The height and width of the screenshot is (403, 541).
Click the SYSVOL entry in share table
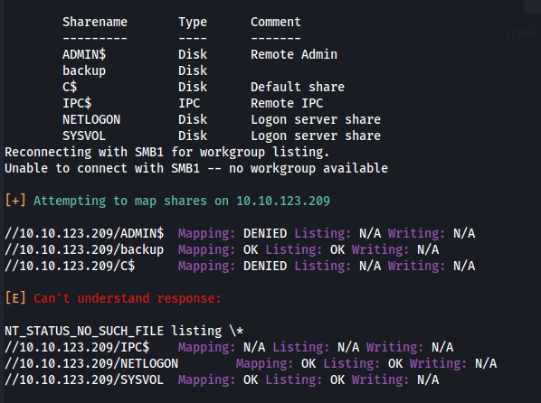pos(84,136)
